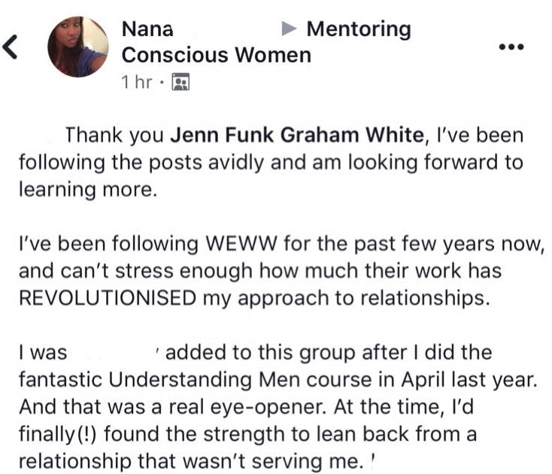Open the Conscious Women group name line

[217, 55]
